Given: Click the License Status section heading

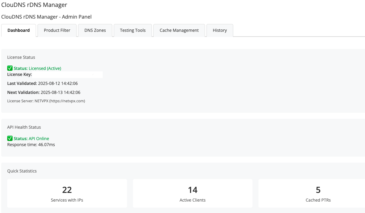Looking at the screenshot, I should 21,57.
